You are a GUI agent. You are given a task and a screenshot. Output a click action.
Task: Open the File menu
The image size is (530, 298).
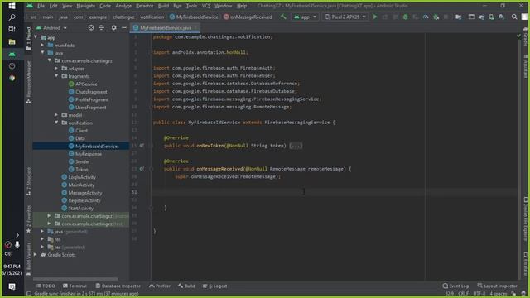point(41,6)
